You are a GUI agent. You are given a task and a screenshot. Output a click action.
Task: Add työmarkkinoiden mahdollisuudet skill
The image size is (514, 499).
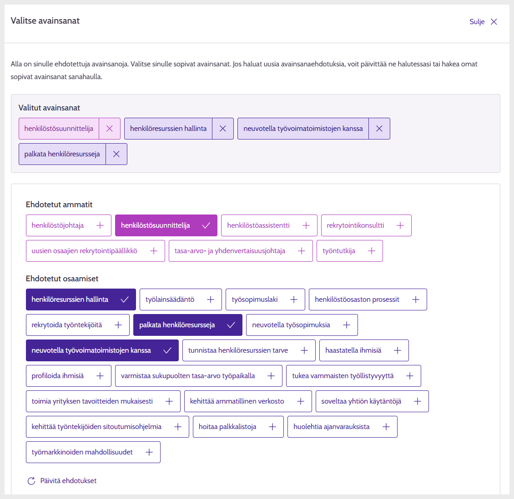click(93, 452)
